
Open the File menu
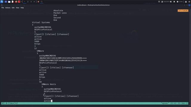pyautogui.click(x=3, y=8)
